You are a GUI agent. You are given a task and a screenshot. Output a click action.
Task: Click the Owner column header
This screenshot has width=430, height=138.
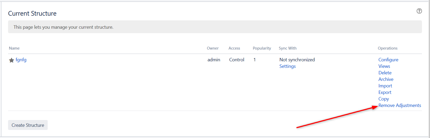click(213, 48)
